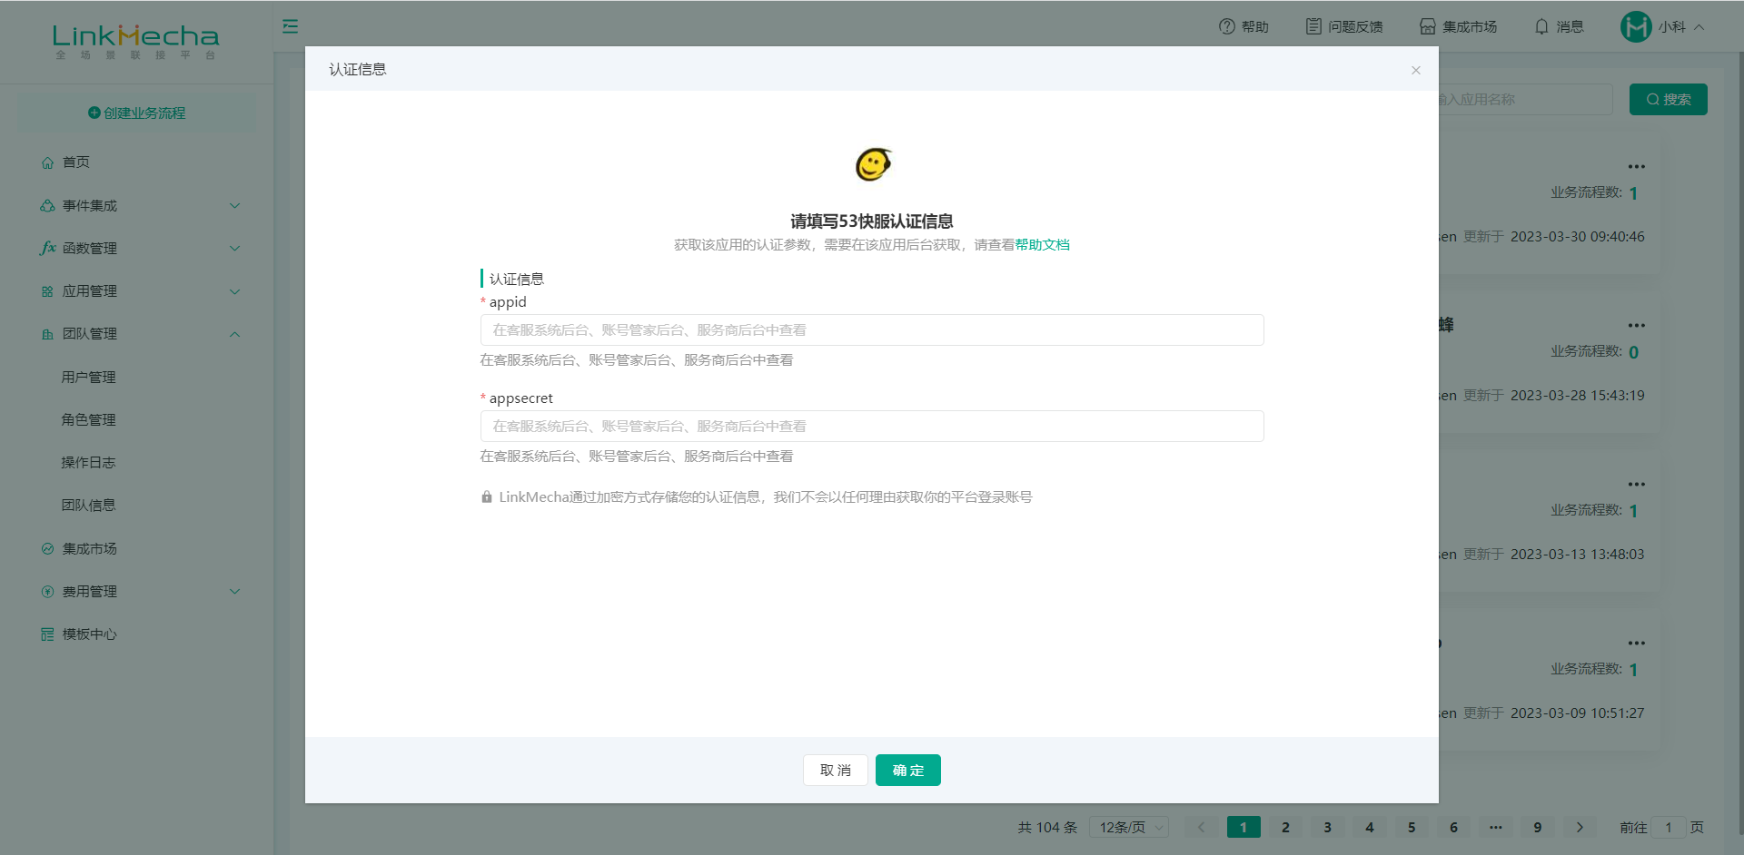Focus the appid input field
1744x855 pixels.
click(x=872, y=330)
